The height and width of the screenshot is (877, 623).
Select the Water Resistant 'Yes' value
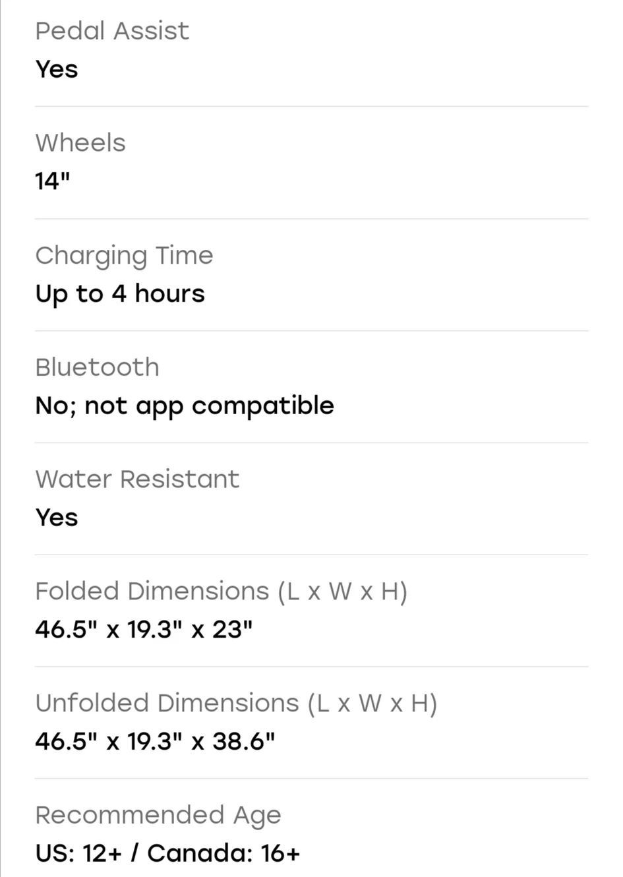pyautogui.click(x=57, y=518)
